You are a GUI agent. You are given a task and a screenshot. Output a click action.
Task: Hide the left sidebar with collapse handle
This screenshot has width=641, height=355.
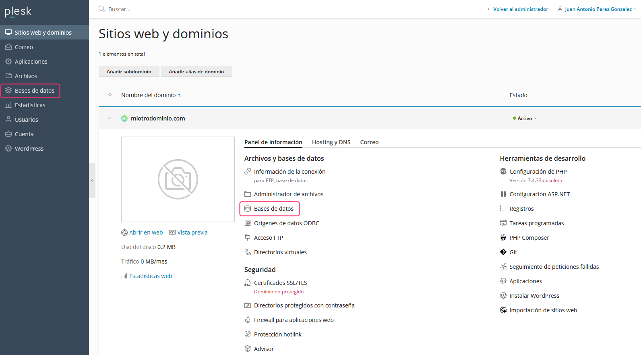[92, 181]
